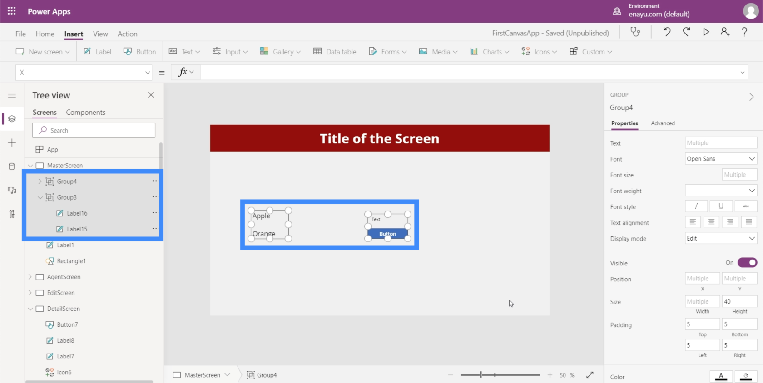Open more options for Group3

155,197
